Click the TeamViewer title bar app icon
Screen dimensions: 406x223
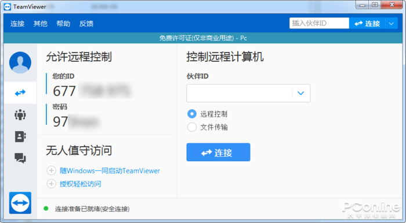(x=8, y=7)
